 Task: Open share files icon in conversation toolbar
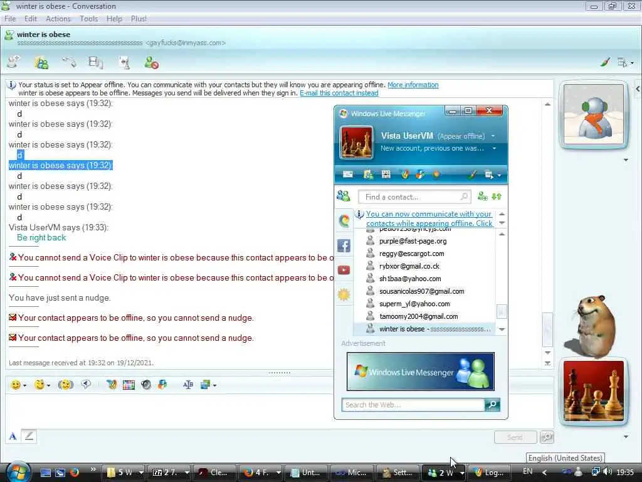pos(41,63)
